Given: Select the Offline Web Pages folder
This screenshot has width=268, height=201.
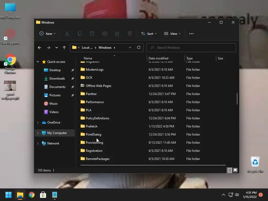Looking at the screenshot, I should (98, 86).
